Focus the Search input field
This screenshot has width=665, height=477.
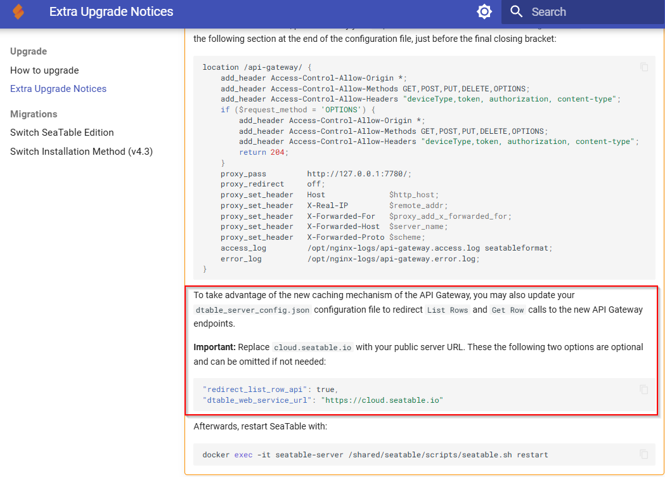coord(583,12)
